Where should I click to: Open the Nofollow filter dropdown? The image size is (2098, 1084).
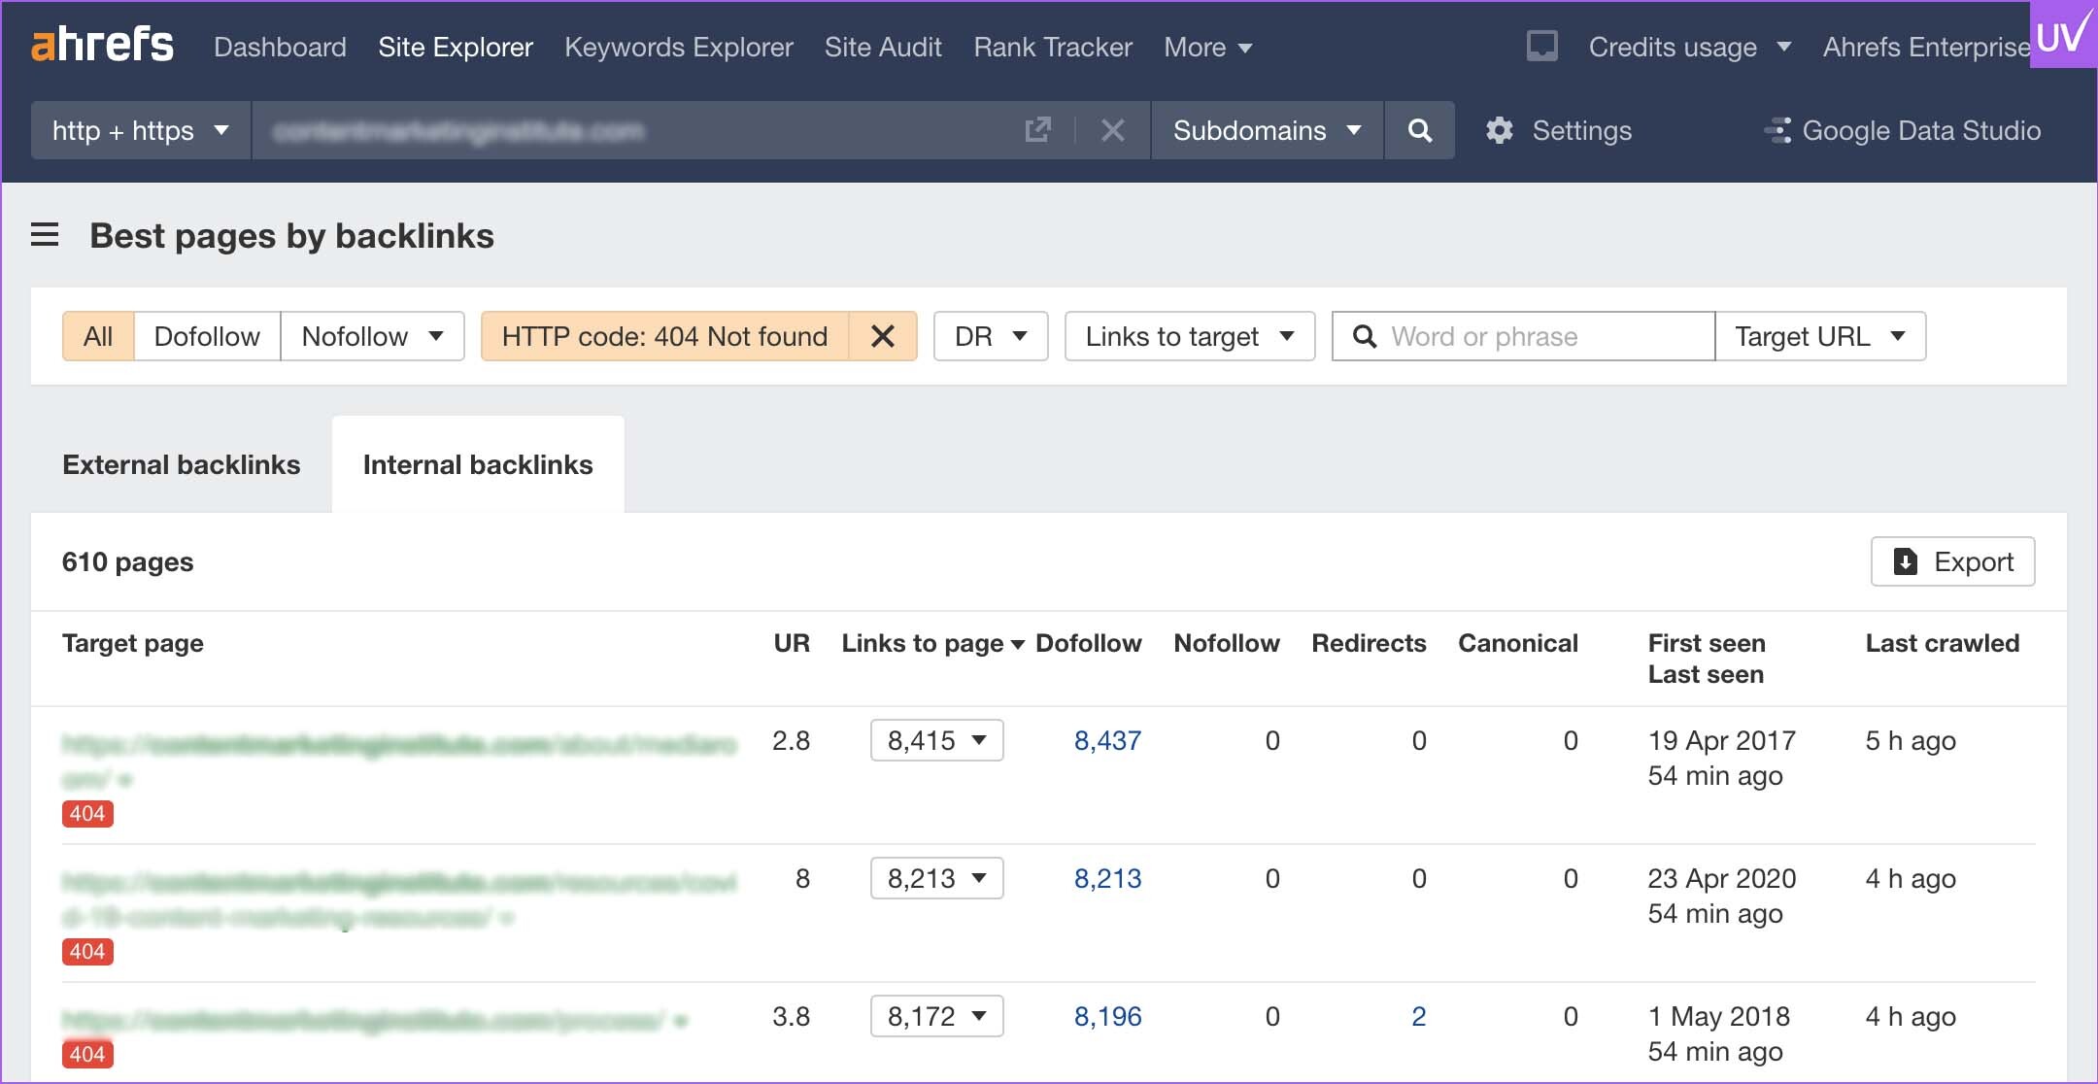(372, 336)
